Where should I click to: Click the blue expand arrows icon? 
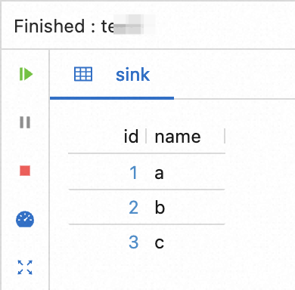pyautogui.click(x=25, y=267)
